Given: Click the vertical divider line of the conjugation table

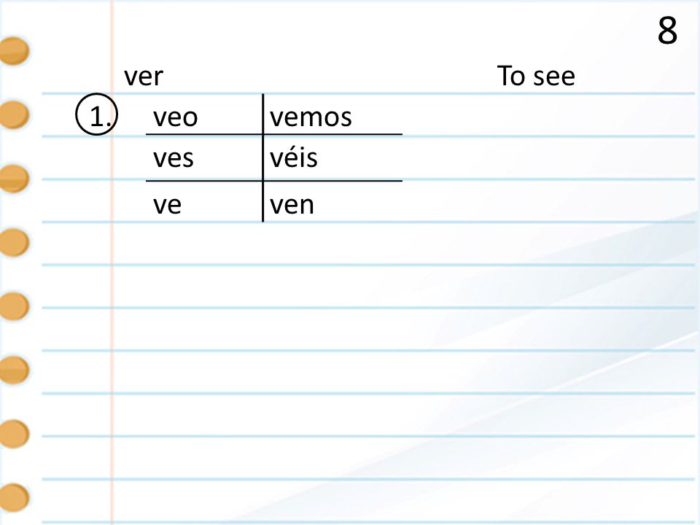Looking at the screenshot, I should tap(263, 157).
